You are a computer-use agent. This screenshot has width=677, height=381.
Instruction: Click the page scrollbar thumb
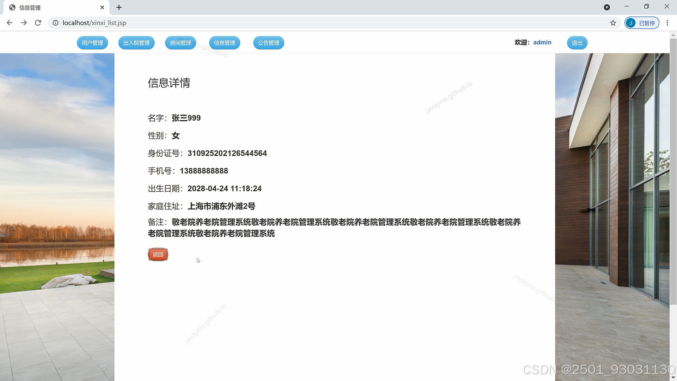[x=673, y=172]
